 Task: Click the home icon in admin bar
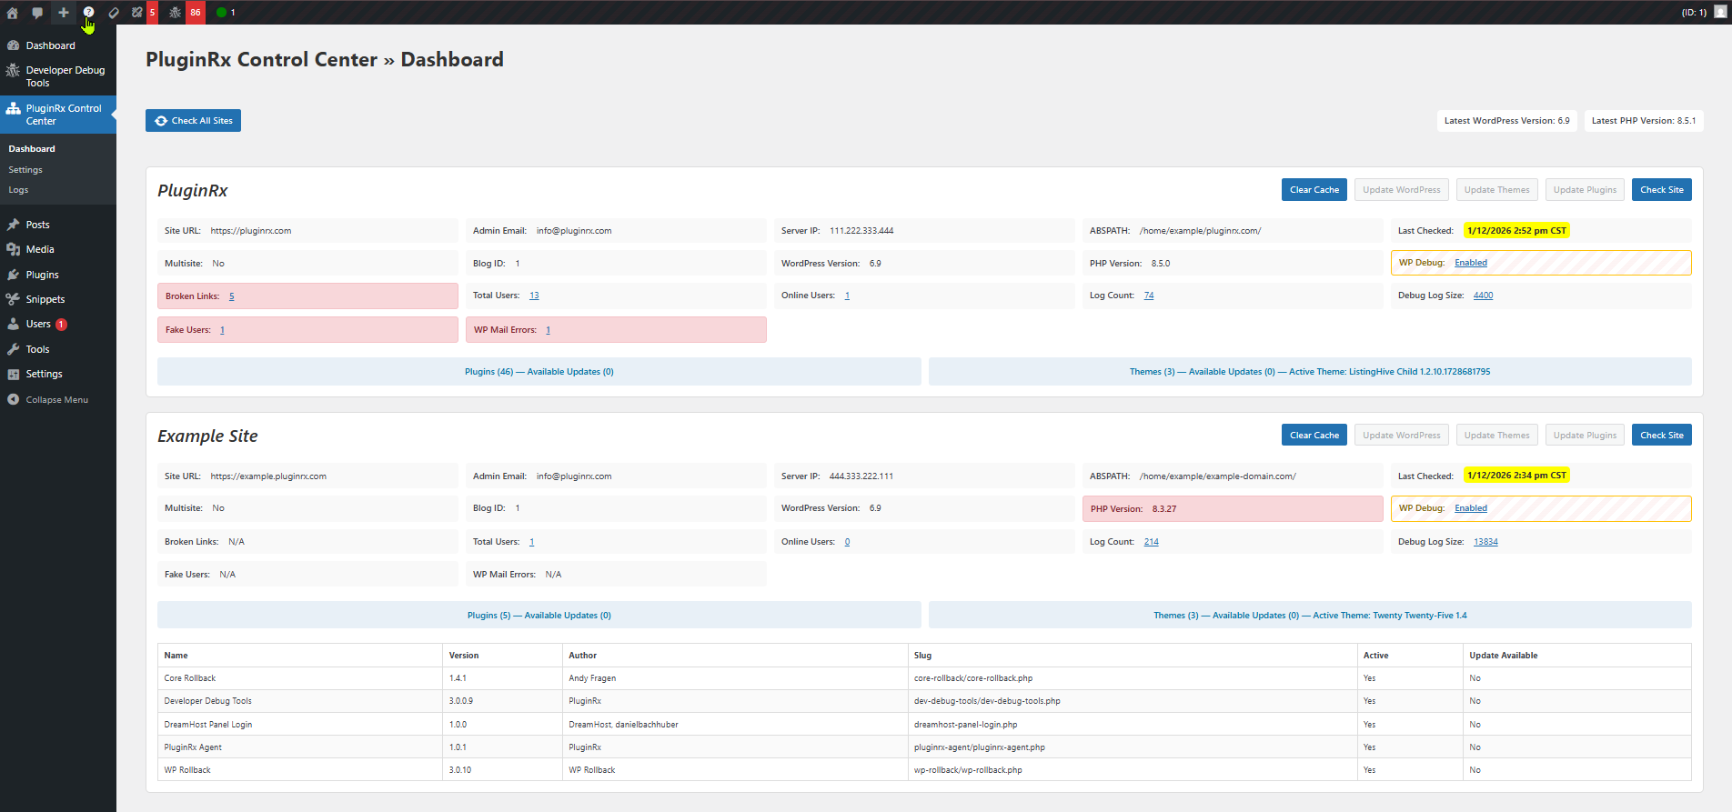[x=13, y=13]
